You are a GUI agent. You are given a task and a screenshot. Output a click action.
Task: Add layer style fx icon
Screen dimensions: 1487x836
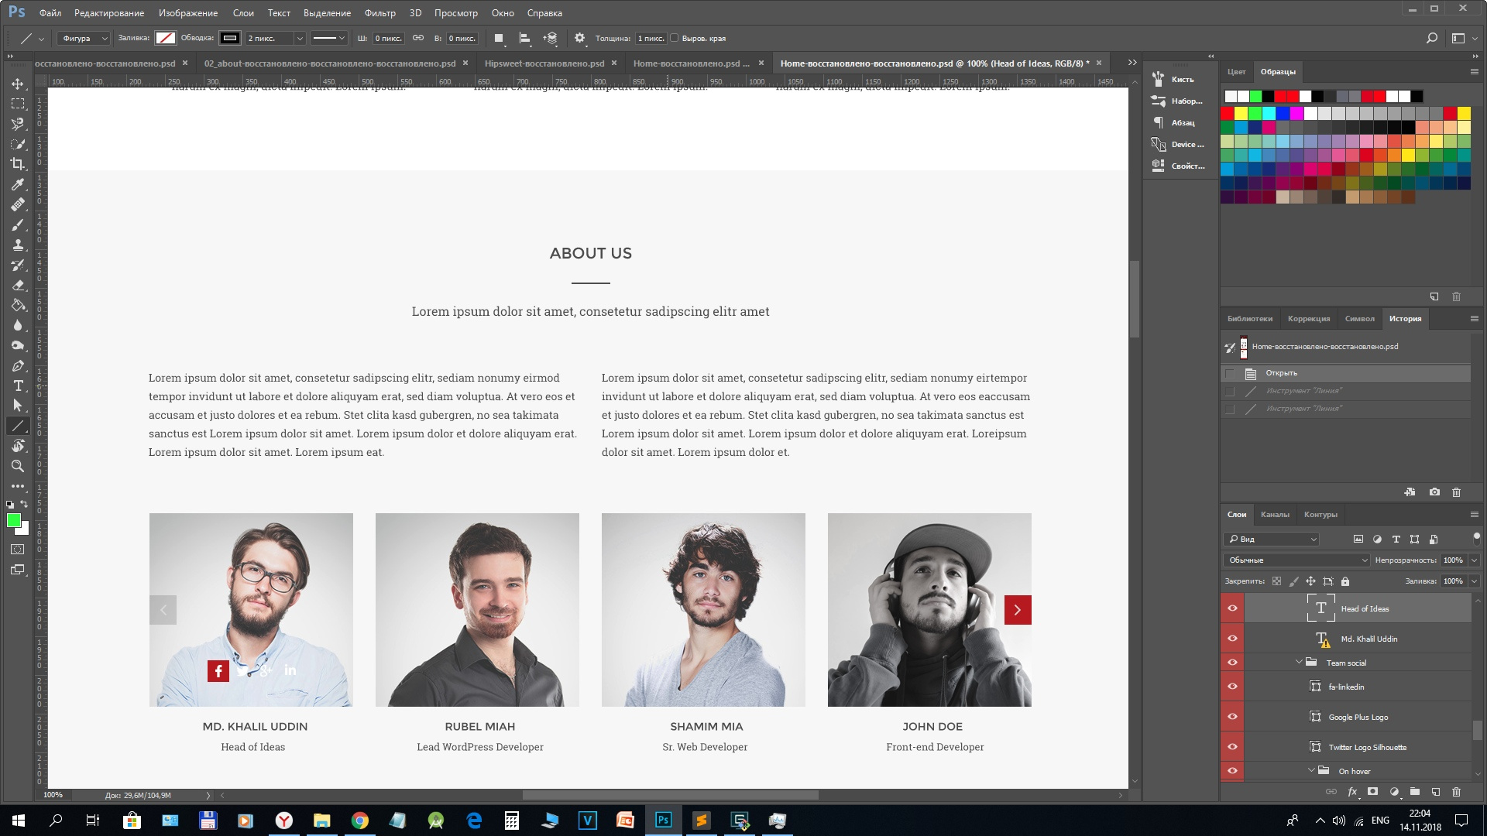[x=1352, y=792]
